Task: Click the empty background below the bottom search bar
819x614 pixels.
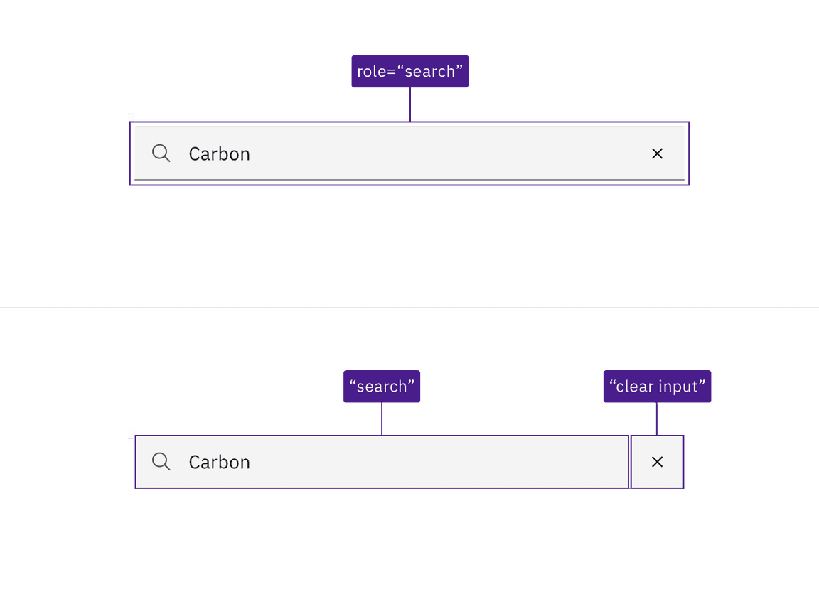Action: pyautogui.click(x=409, y=547)
